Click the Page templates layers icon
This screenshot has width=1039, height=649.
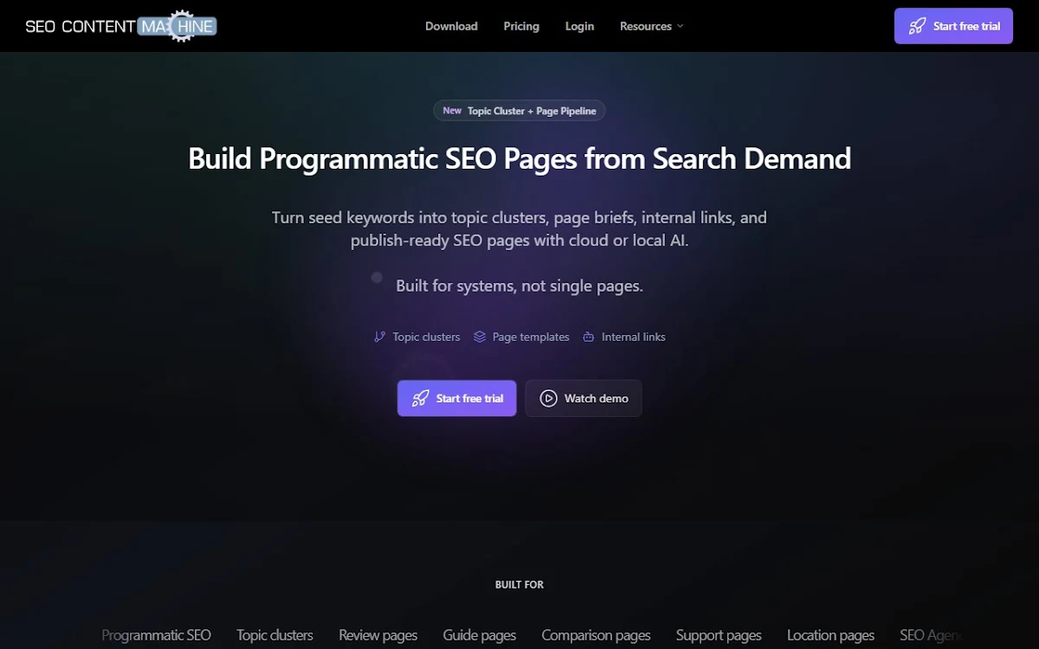[x=480, y=337]
